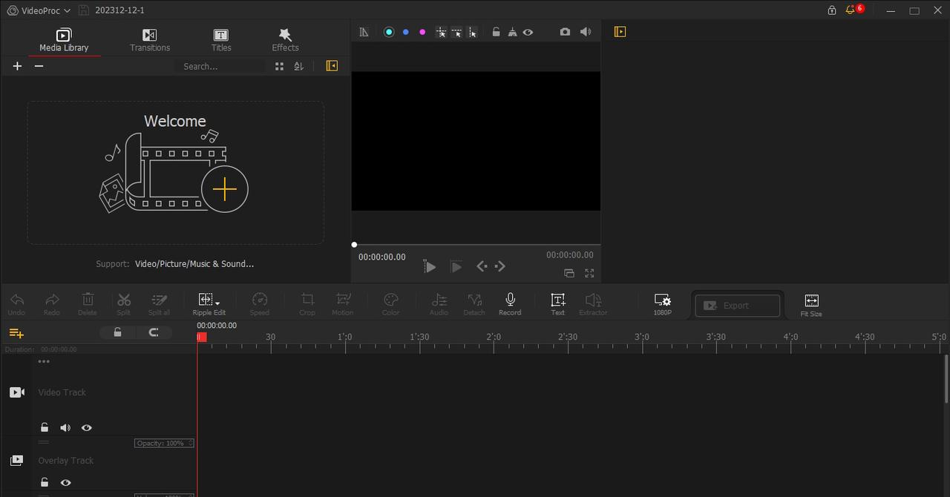The height and width of the screenshot is (497, 950).
Task: Open the Video Track three-dots menu
Action: click(x=44, y=362)
